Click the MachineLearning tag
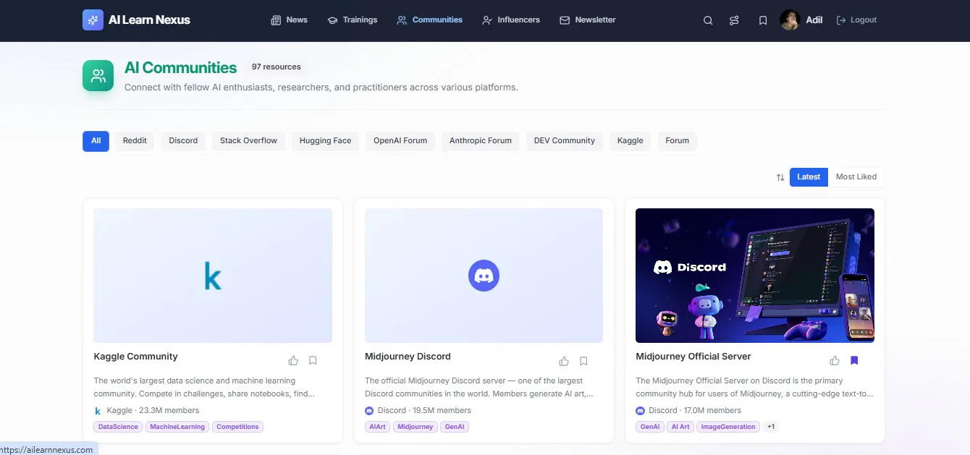Viewport: 970px width, 455px height. point(177,427)
